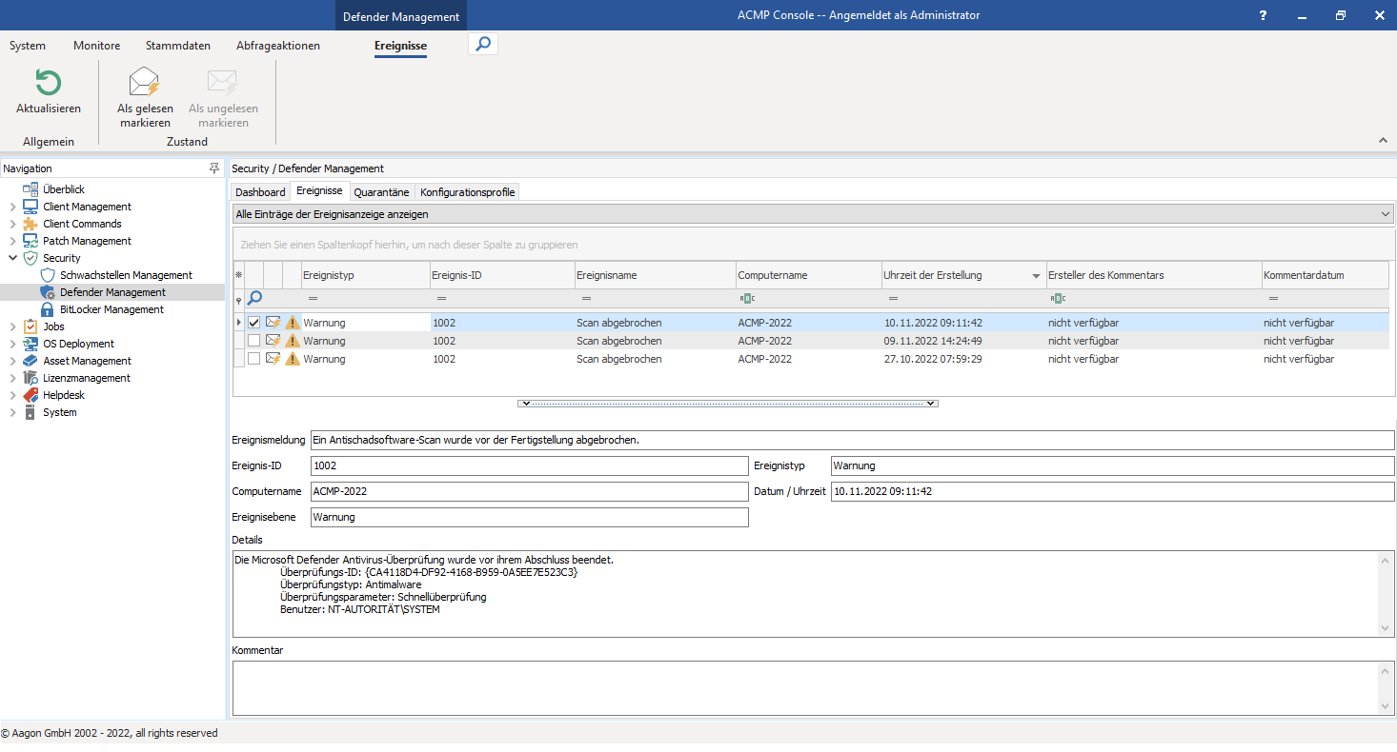Click Als gelesen markieren envelope icon

(144, 83)
